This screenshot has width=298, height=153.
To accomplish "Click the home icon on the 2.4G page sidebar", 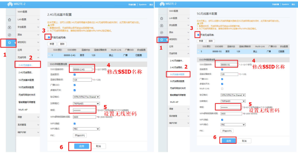I will (x=9, y=20).
